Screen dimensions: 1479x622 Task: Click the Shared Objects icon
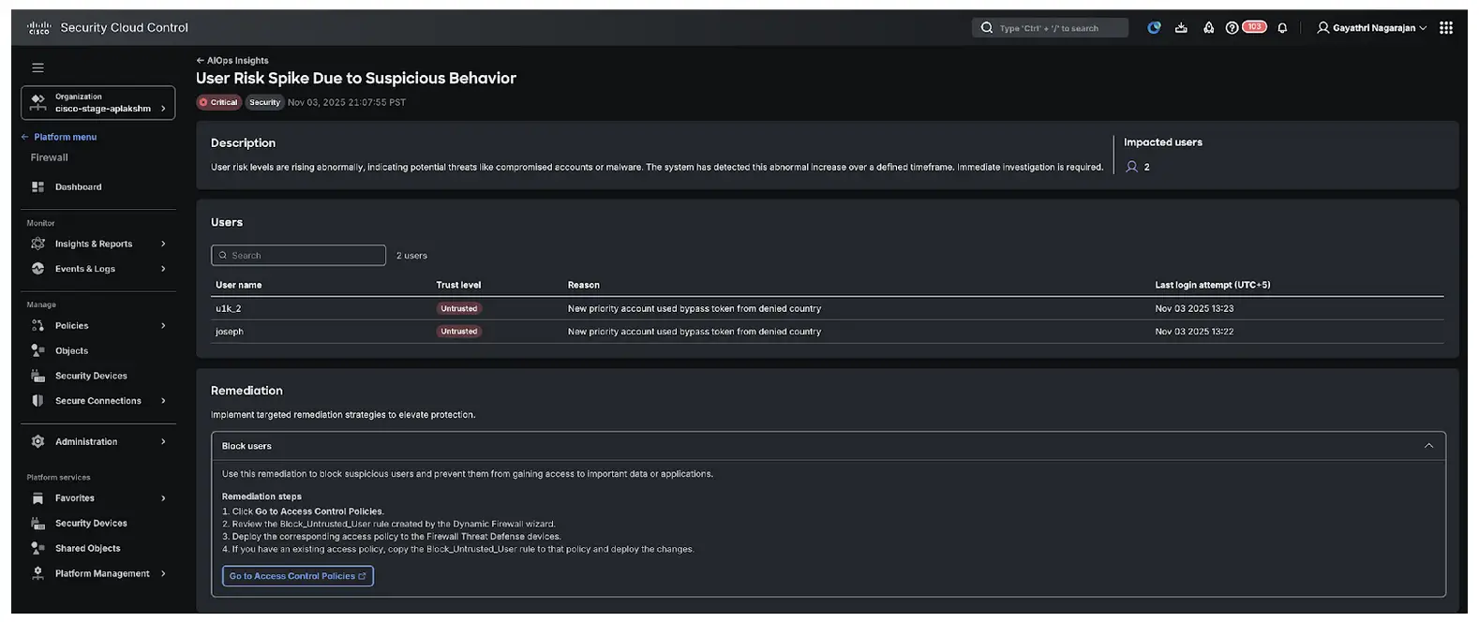pyautogui.click(x=38, y=549)
